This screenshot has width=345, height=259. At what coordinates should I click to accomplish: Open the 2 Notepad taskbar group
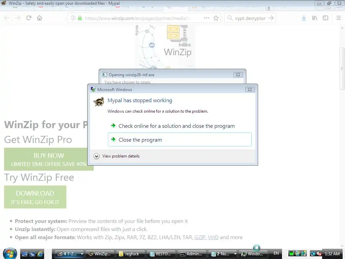click(222, 254)
